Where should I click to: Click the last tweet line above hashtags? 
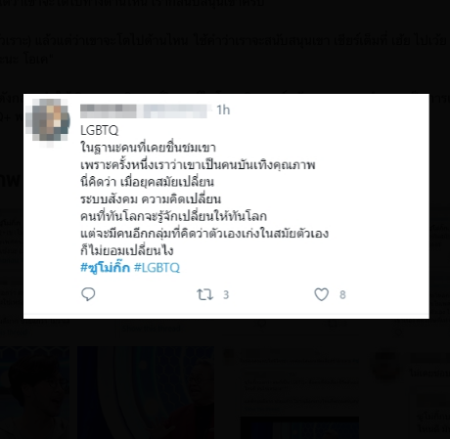127,250
